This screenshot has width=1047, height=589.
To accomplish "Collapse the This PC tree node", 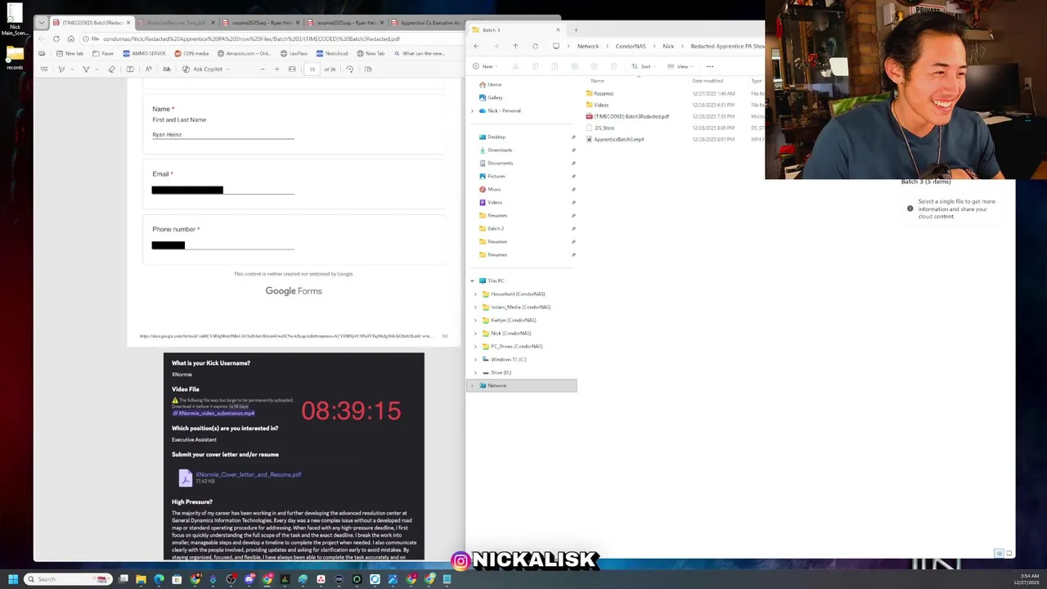I will tap(472, 281).
